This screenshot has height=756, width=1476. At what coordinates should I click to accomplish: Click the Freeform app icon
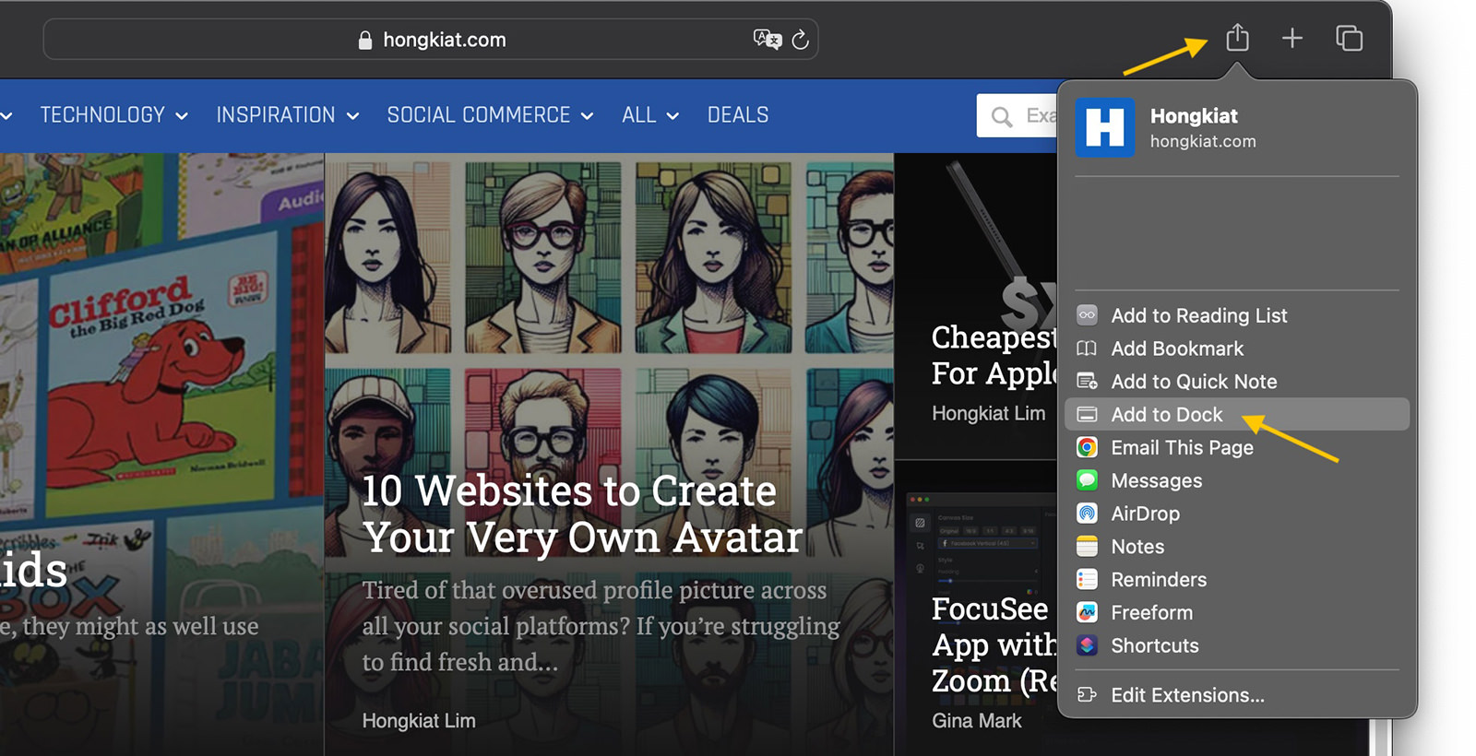coord(1088,612)
